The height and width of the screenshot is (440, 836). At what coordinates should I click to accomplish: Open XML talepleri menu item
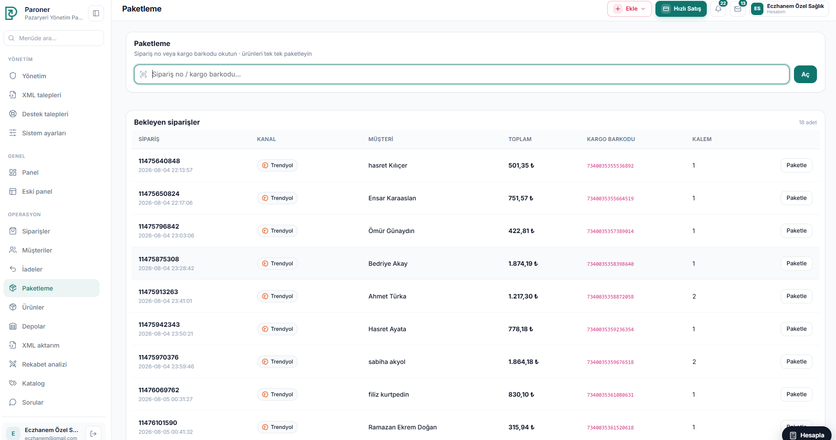pos(51,95)
